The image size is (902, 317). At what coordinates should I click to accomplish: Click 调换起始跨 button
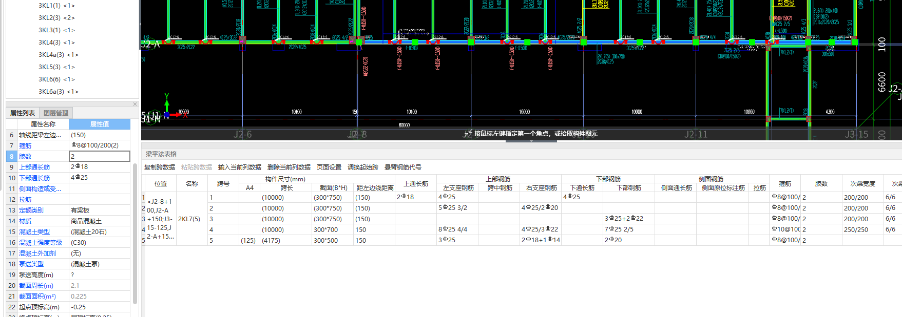(363, 167)
